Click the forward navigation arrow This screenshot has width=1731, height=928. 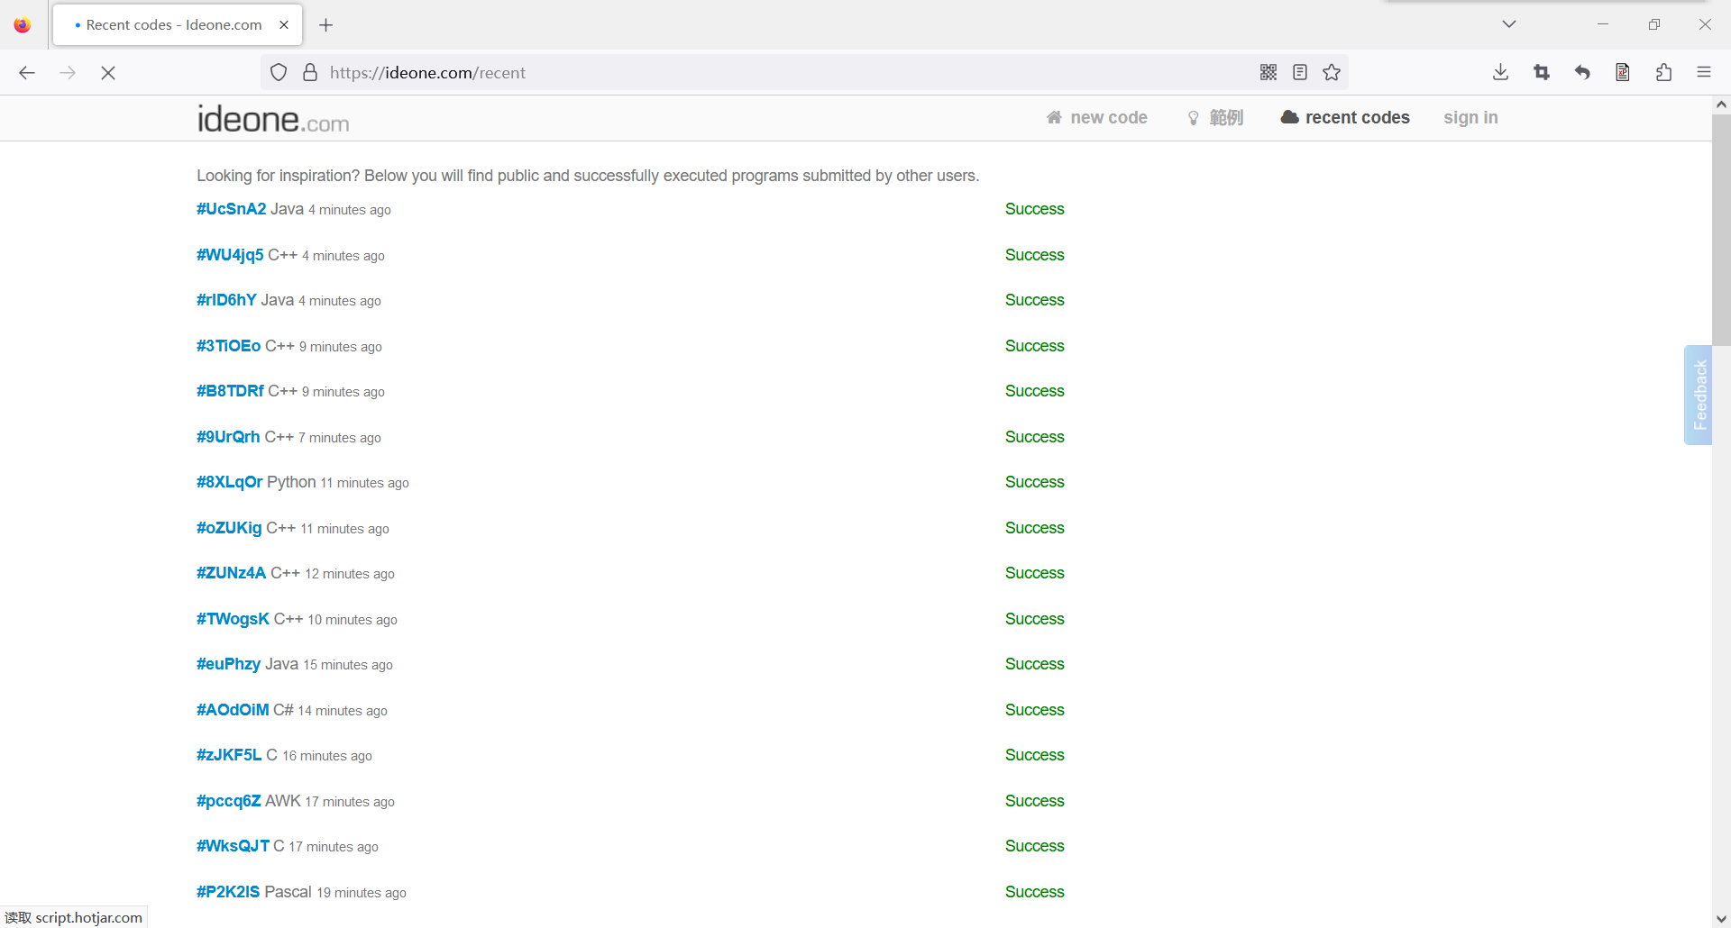[68, 73]
